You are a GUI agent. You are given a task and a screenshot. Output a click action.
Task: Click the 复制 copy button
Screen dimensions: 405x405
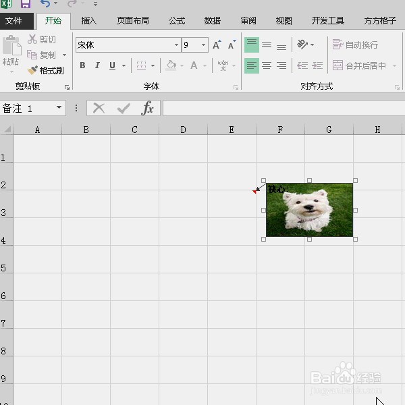41,55
